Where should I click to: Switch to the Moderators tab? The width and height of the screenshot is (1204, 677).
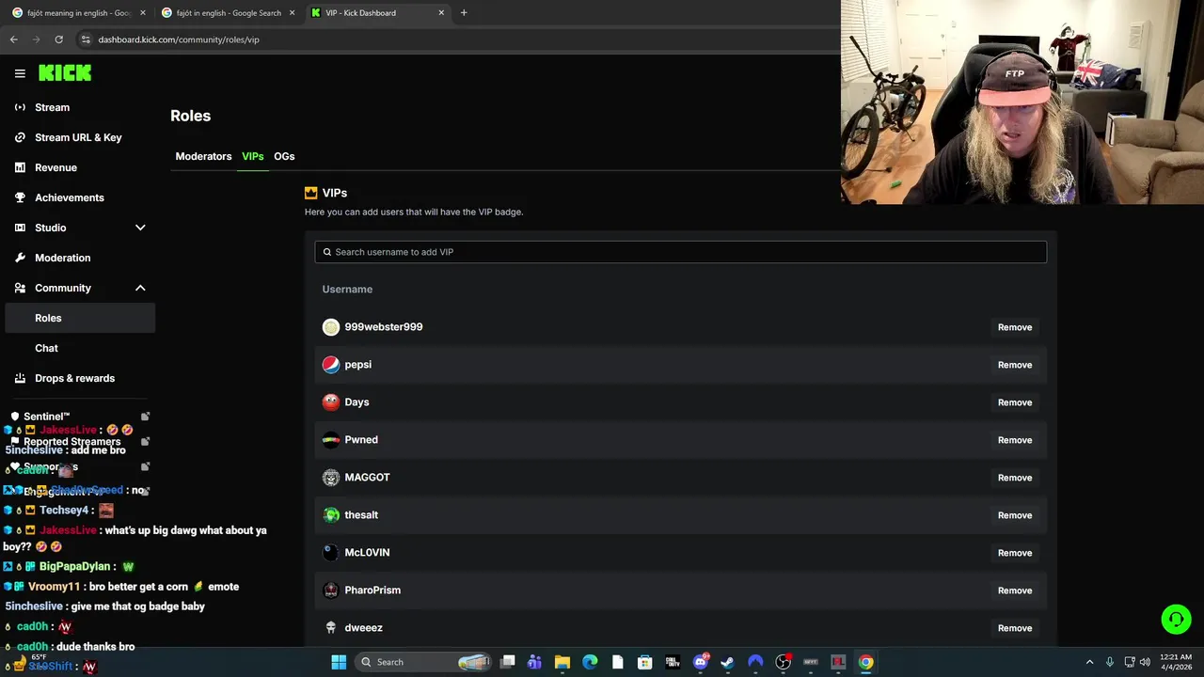click(x=203, y=156)
